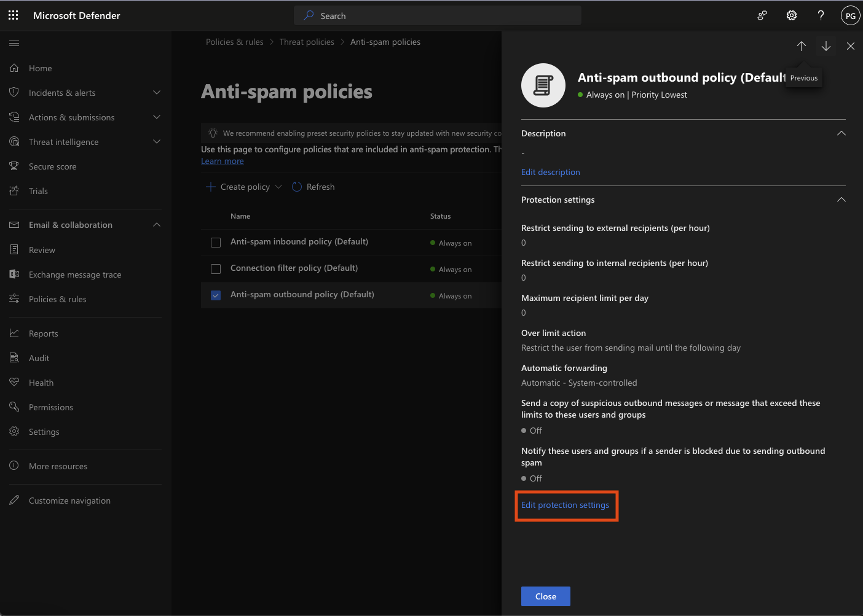The height and width of the screenshot is (616, 863).
Task: Go to next policy with down arrow
Action: 826,46
